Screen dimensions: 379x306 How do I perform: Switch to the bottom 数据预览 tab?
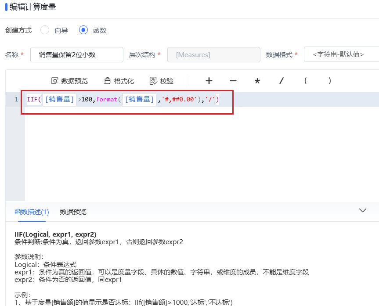[x=73, y=212]
